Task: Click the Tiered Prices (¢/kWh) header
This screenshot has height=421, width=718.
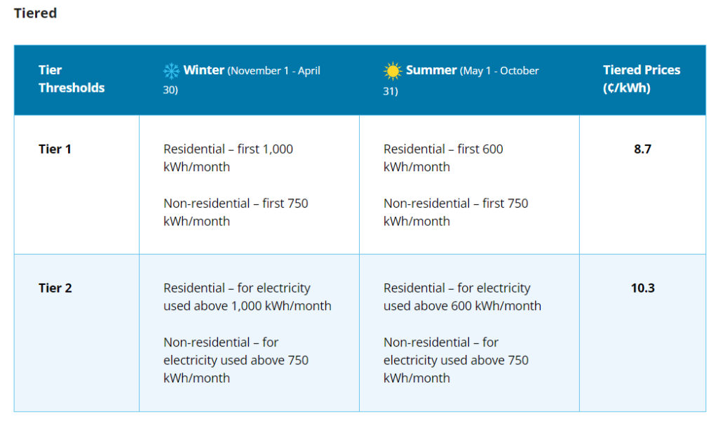Action: (x=642, y=79)
